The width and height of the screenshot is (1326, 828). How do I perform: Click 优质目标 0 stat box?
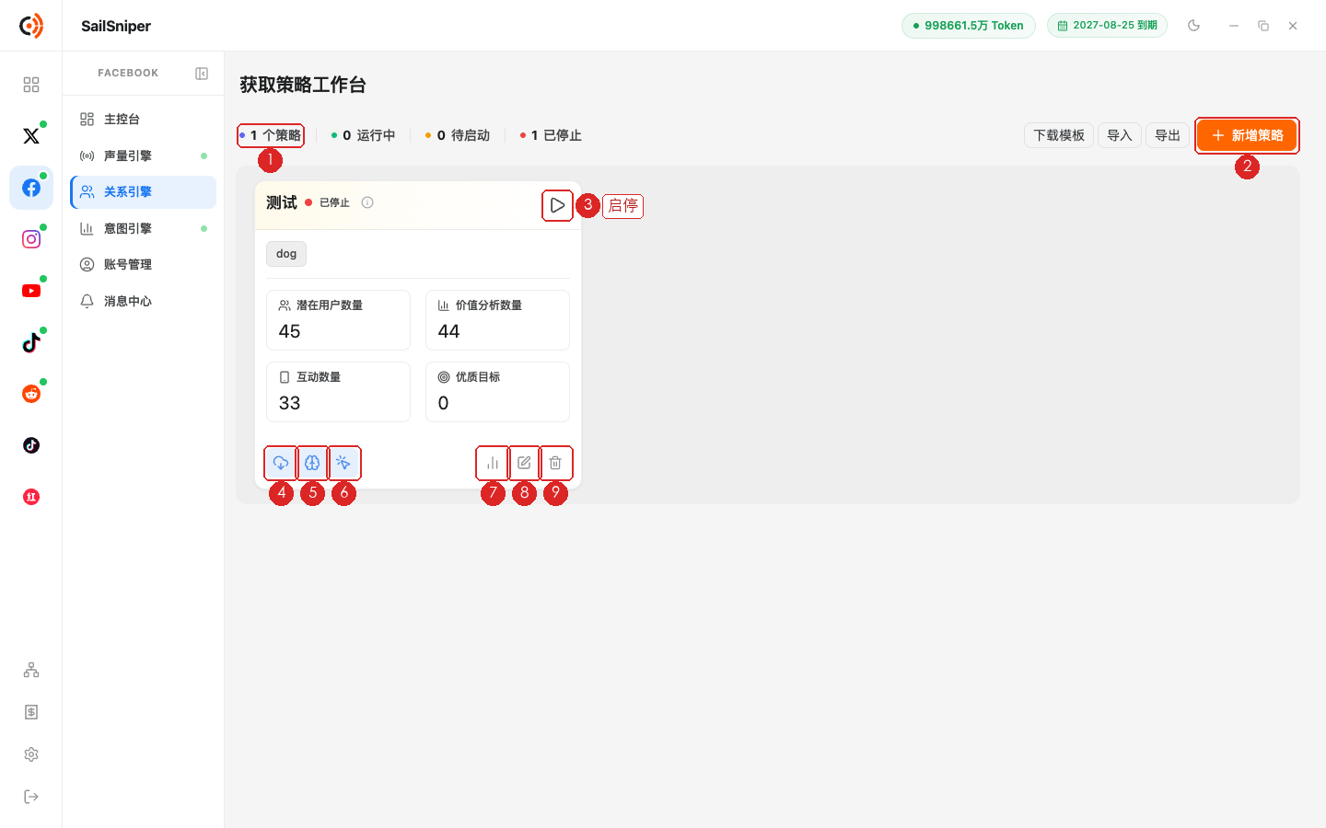tap(497, 392)
